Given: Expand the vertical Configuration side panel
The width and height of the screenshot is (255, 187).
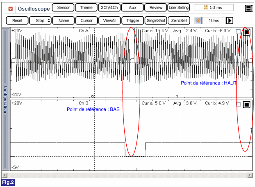Looking at the screenshot, I should point(6,98).
